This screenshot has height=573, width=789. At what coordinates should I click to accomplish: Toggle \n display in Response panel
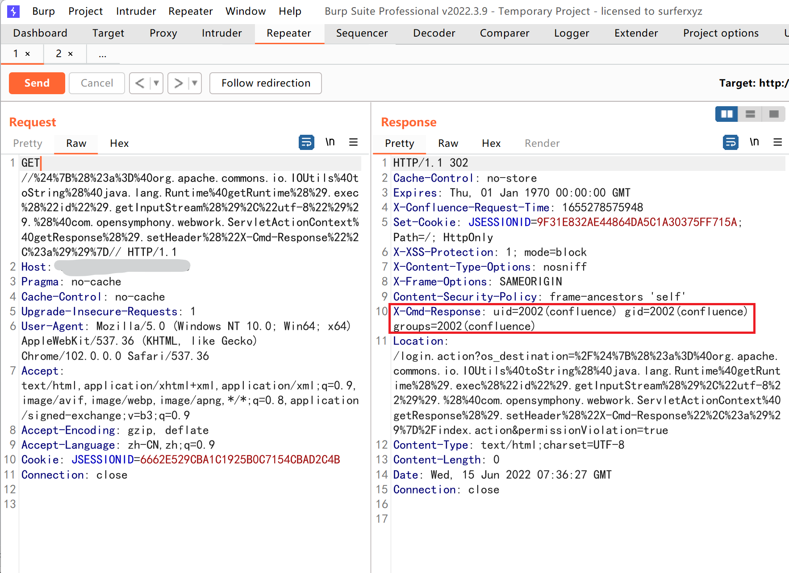point(754,142)
